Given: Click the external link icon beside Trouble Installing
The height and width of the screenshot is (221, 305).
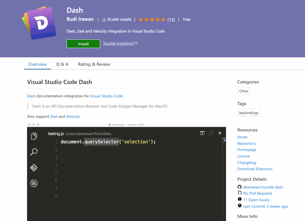Looking at the screenshot, I should (x=136, y=43).
